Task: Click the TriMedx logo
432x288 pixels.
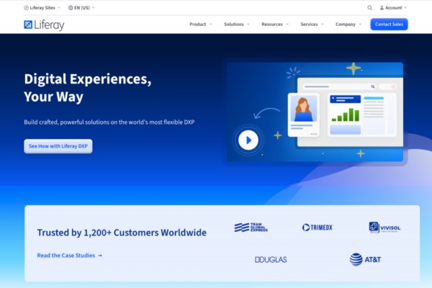Action: point(318,228)
